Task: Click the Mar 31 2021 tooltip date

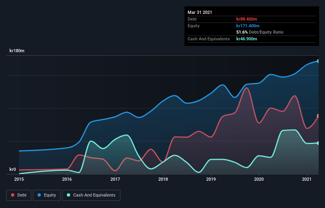Action: 200,12
